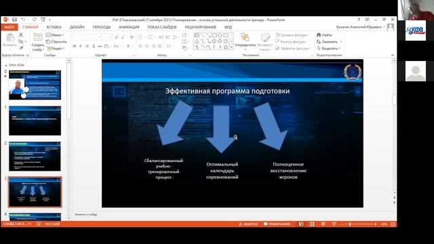Click the Clear Formatting eraser icon
The width and height of the screenshot is (434, 244).
click(x=132, y=37)
